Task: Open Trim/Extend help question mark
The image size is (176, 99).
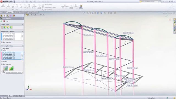Action: [23, 18]
